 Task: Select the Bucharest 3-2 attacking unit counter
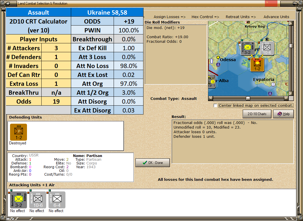click(18, 200)
